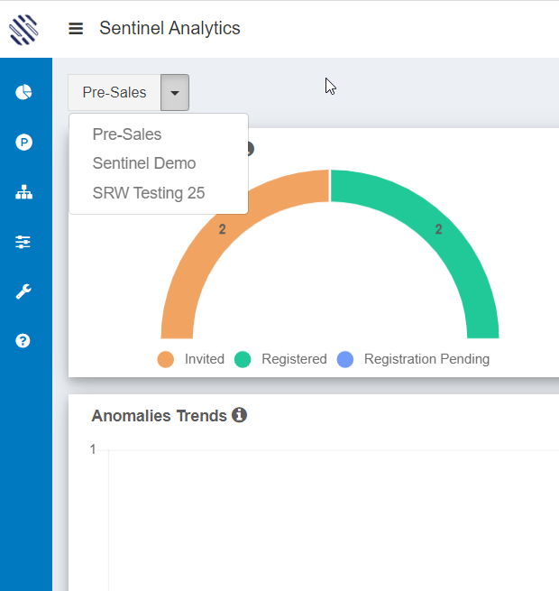This screenshot has width=559, height=591.
Task: Click the Sentinel logo in the top-left corner
Action: (x=24, y=29)
